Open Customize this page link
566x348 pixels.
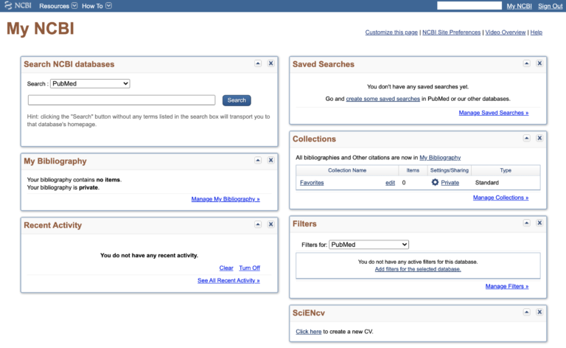coord(391,32)
